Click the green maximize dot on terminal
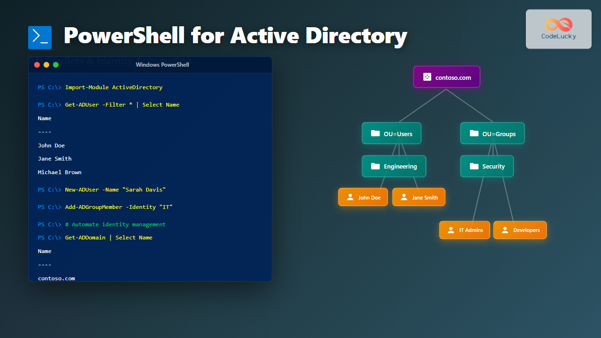 56,65
